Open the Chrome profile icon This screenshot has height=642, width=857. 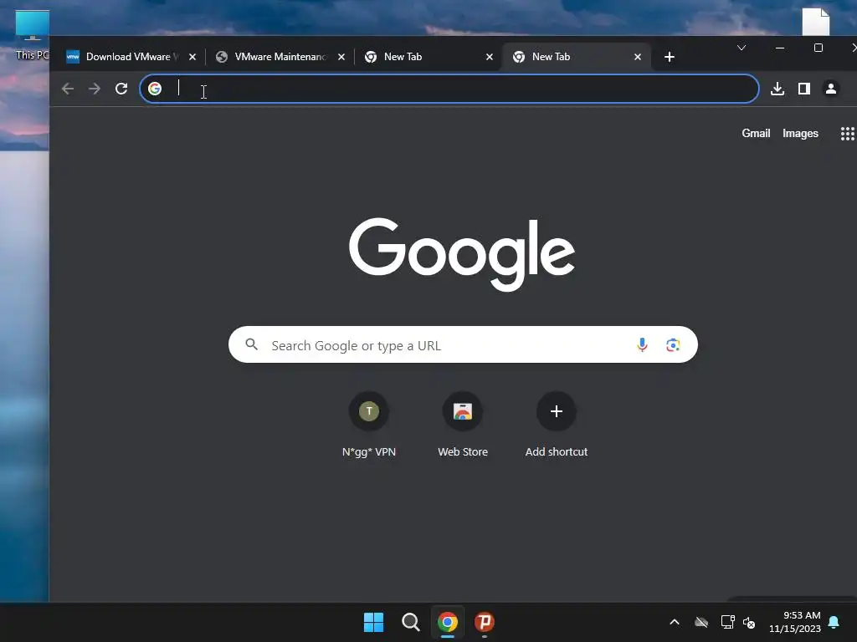coord(831,89)
